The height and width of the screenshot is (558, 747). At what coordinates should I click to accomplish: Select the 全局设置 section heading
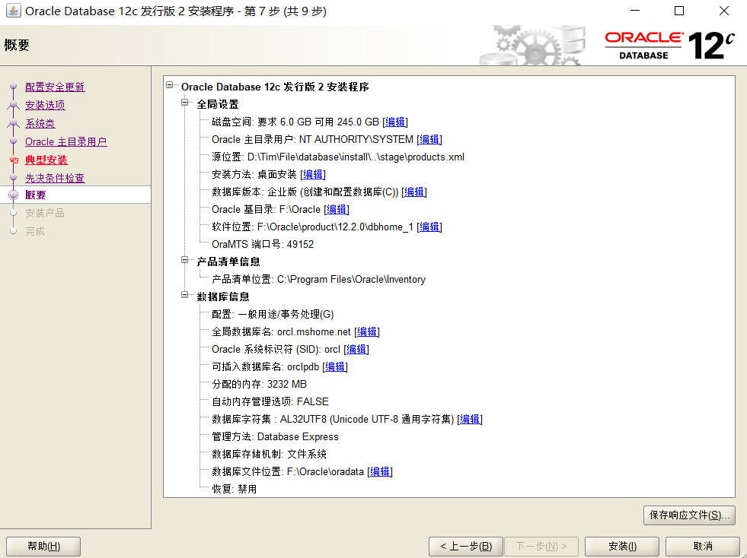click(x=218, y=104)
